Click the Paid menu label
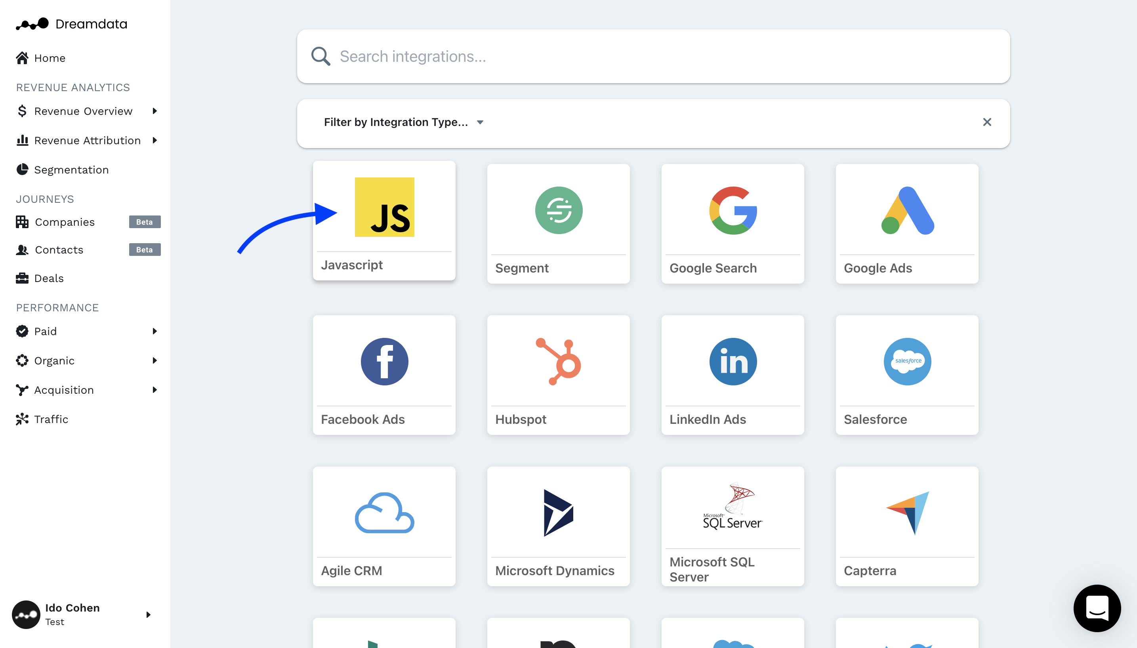 (x=46, y=331)
